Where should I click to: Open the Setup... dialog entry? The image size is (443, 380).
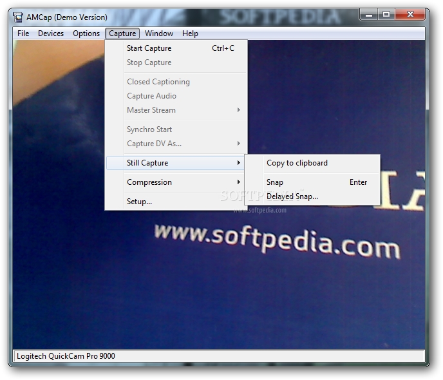click(176, 202)
